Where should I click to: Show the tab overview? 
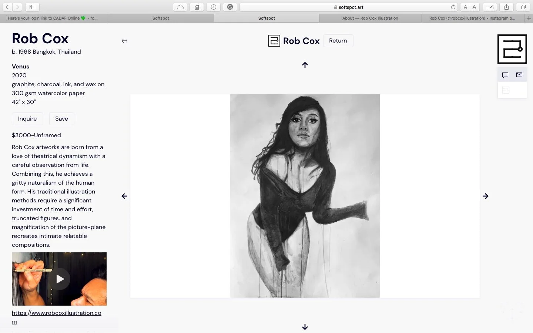click(x=523, y=7)
